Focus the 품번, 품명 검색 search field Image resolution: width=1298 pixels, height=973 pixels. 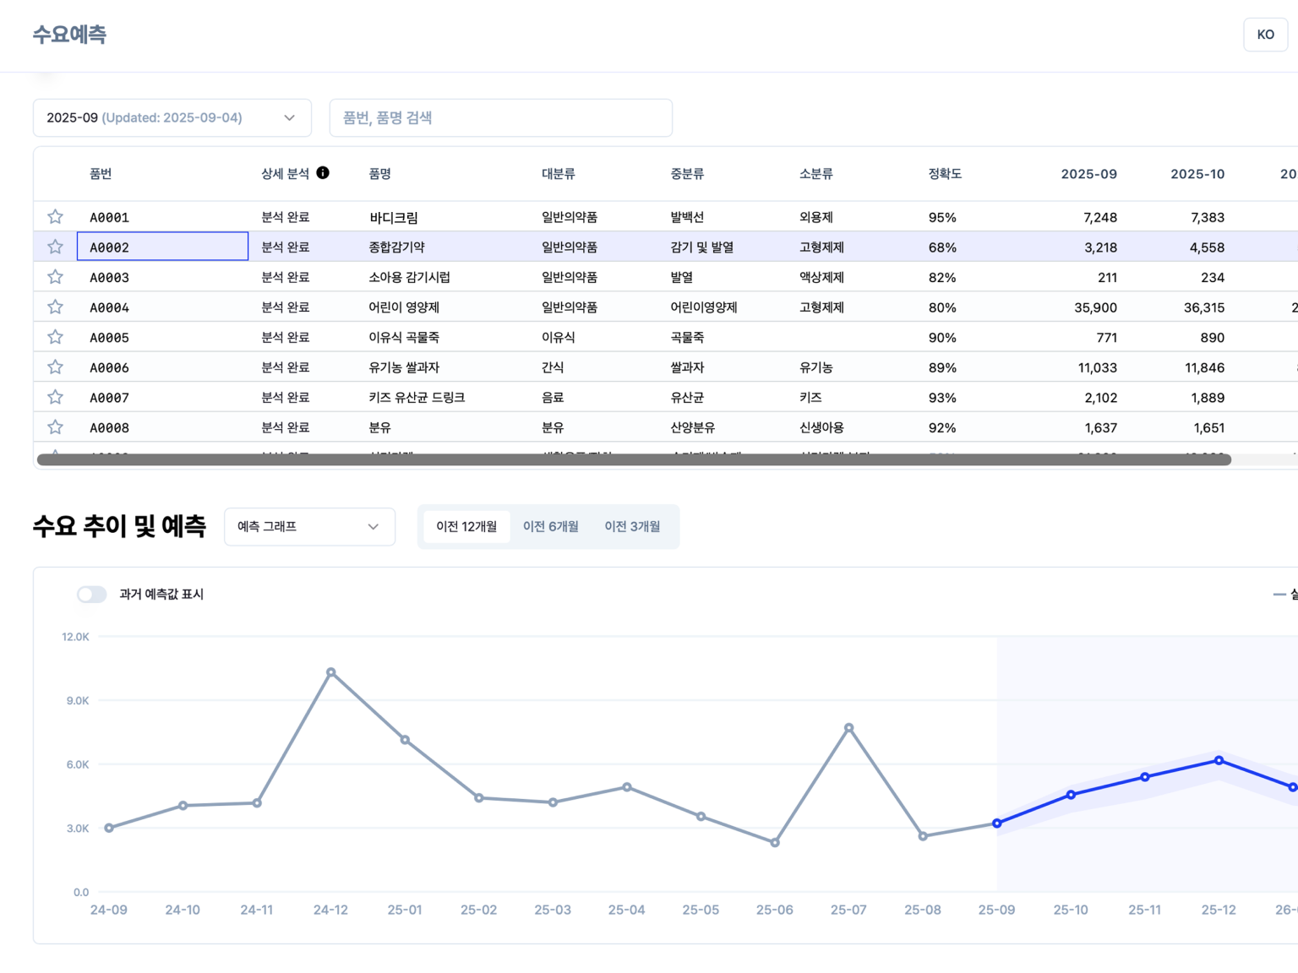coord(501,117)
